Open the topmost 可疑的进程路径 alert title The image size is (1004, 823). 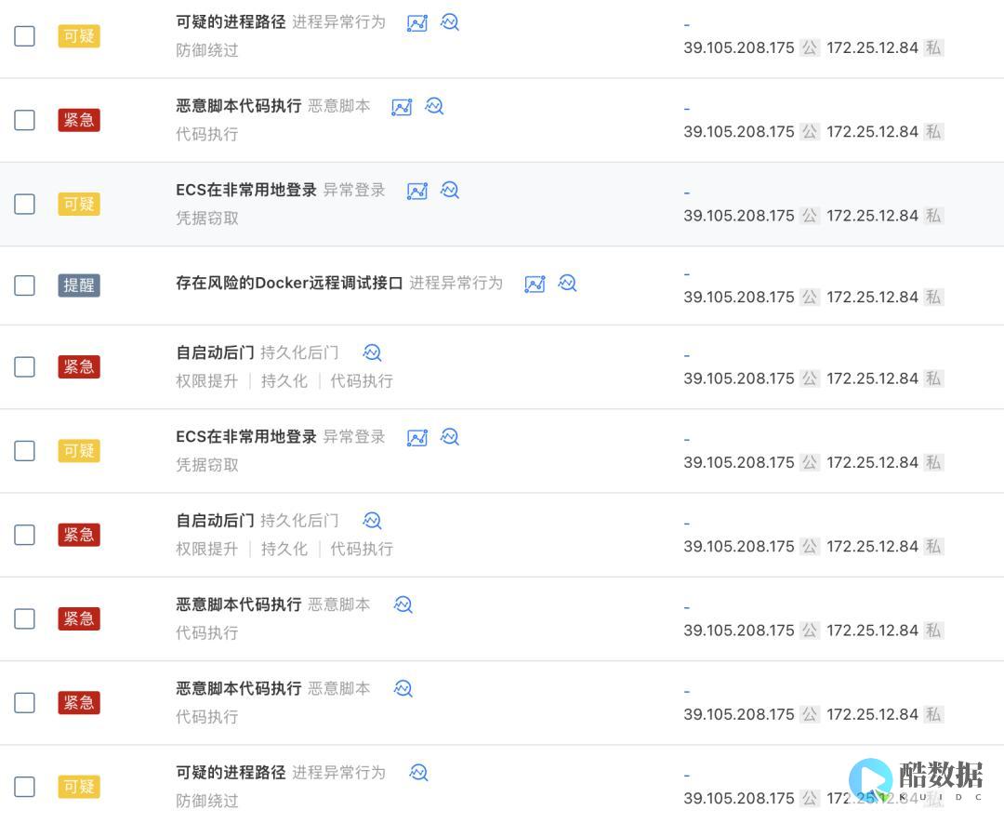[x=231, y=22]
